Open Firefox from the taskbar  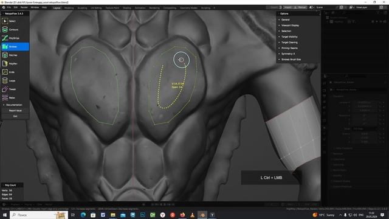click(x=182, y=215)
